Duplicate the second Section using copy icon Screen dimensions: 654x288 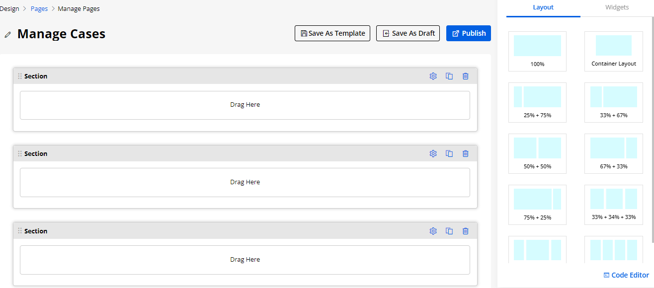[449, 153]
